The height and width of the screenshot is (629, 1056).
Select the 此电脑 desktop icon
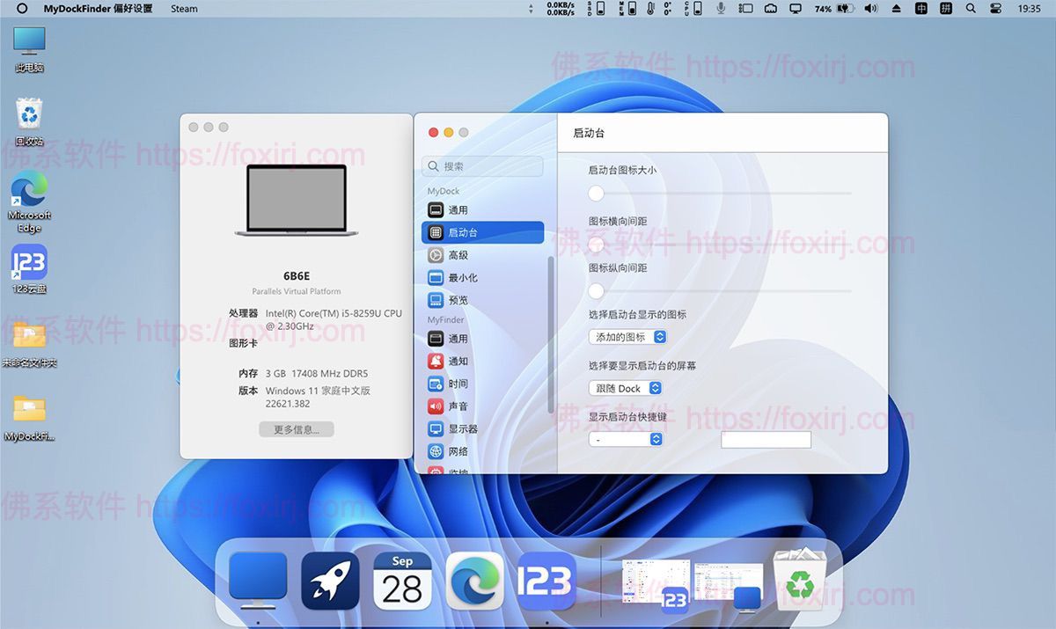pos(29,48)
